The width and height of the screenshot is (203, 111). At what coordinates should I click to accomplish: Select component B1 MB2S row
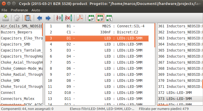click(97, 26)
